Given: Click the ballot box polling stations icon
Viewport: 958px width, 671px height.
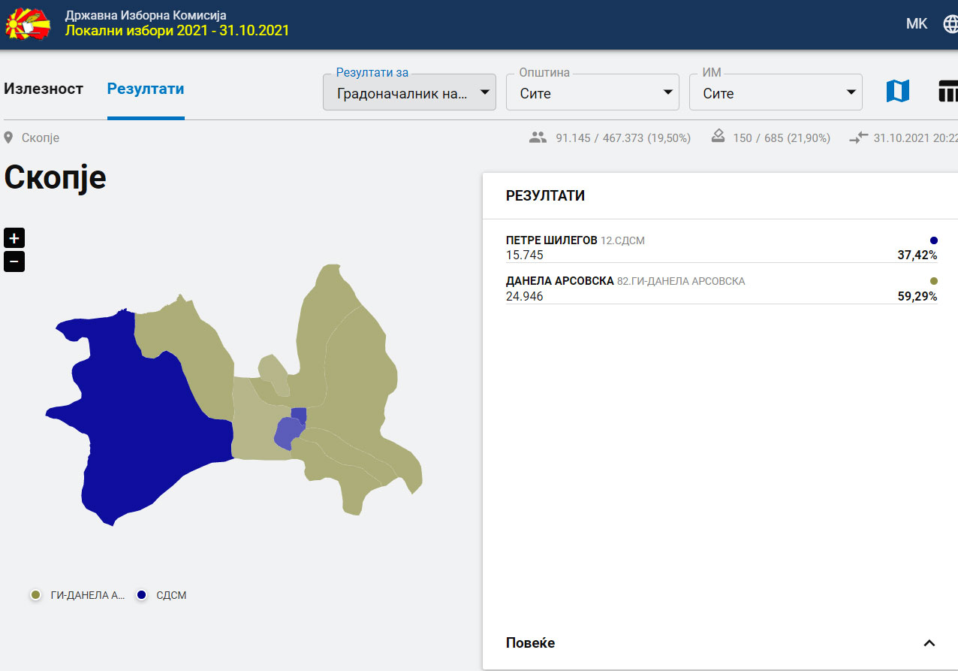Looking at the screenshot, I should 718,137.
